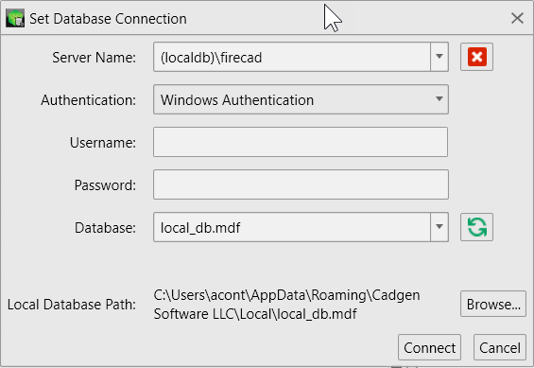The image size is (534, 368).
Task: Close the Set Database Connection window
Action: 517,18
